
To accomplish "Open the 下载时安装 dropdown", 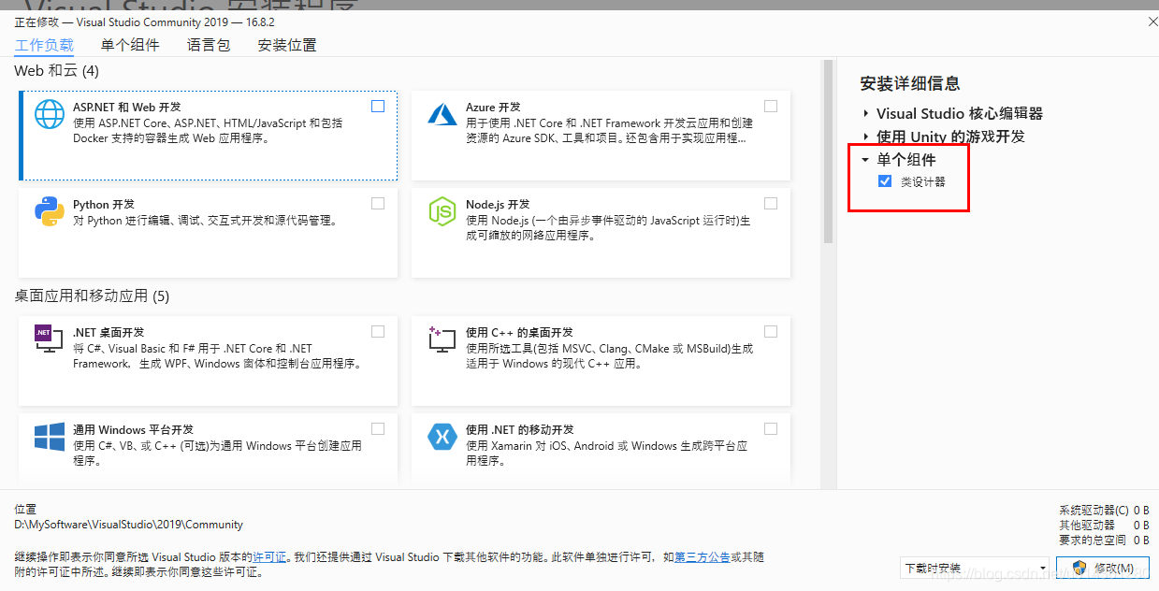I will pyautogui.click(x=975, y=568).
